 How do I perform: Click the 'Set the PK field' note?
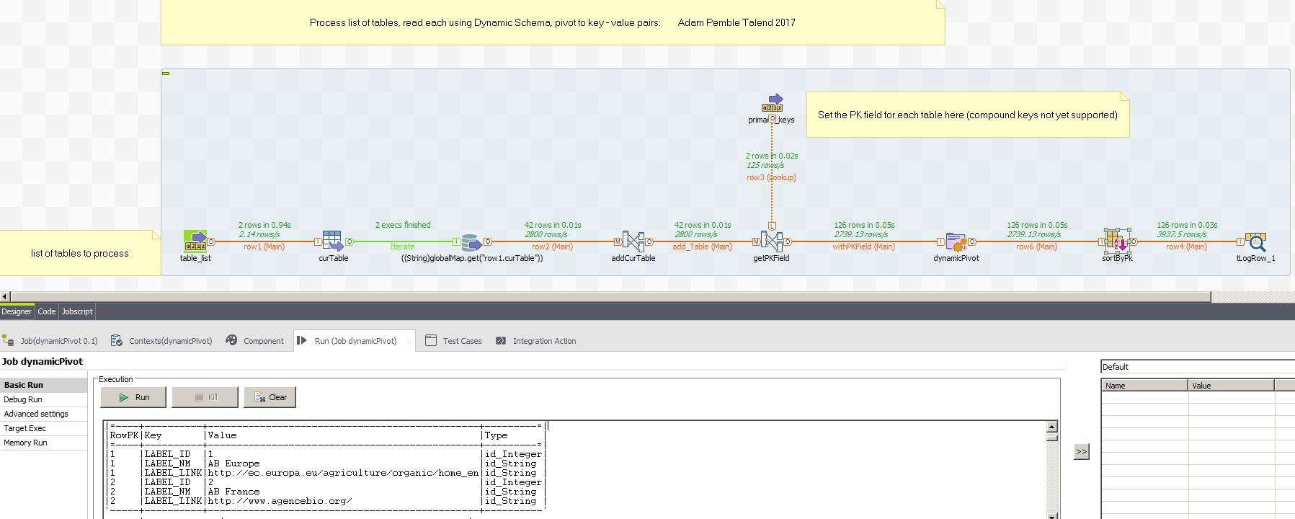point(967,115)
